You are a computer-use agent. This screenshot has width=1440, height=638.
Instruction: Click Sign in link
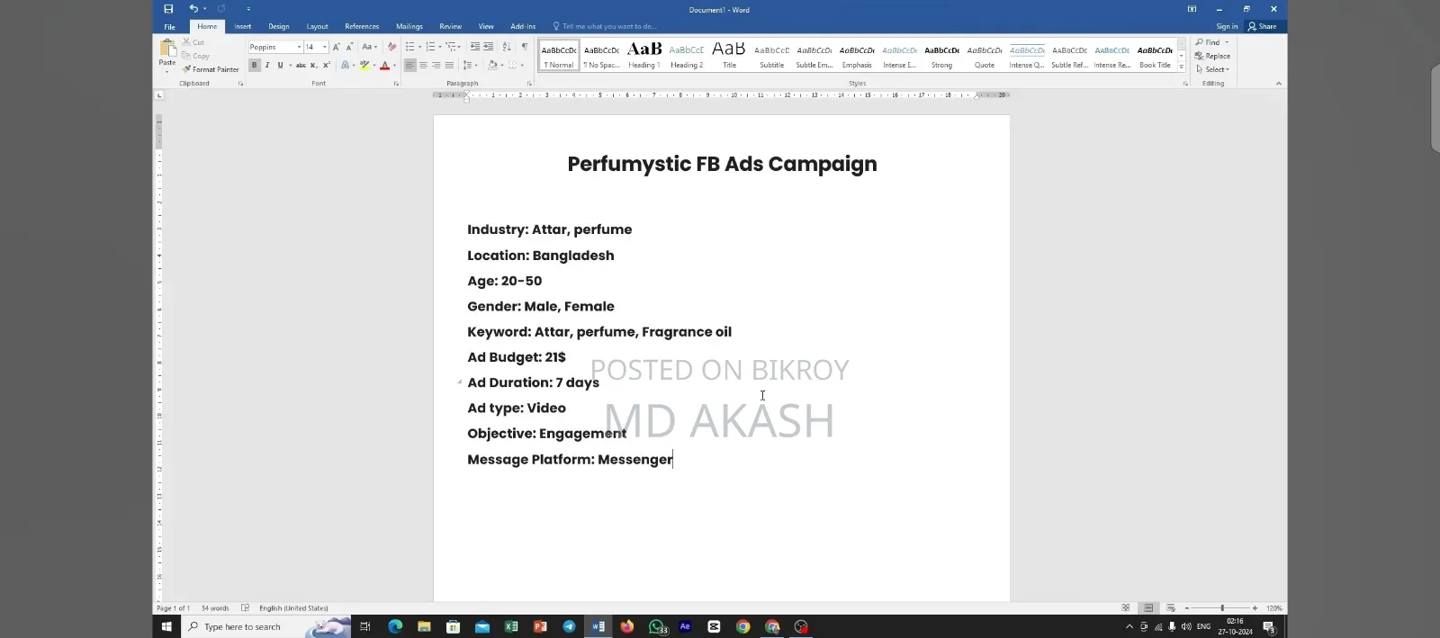(1227, 27)
